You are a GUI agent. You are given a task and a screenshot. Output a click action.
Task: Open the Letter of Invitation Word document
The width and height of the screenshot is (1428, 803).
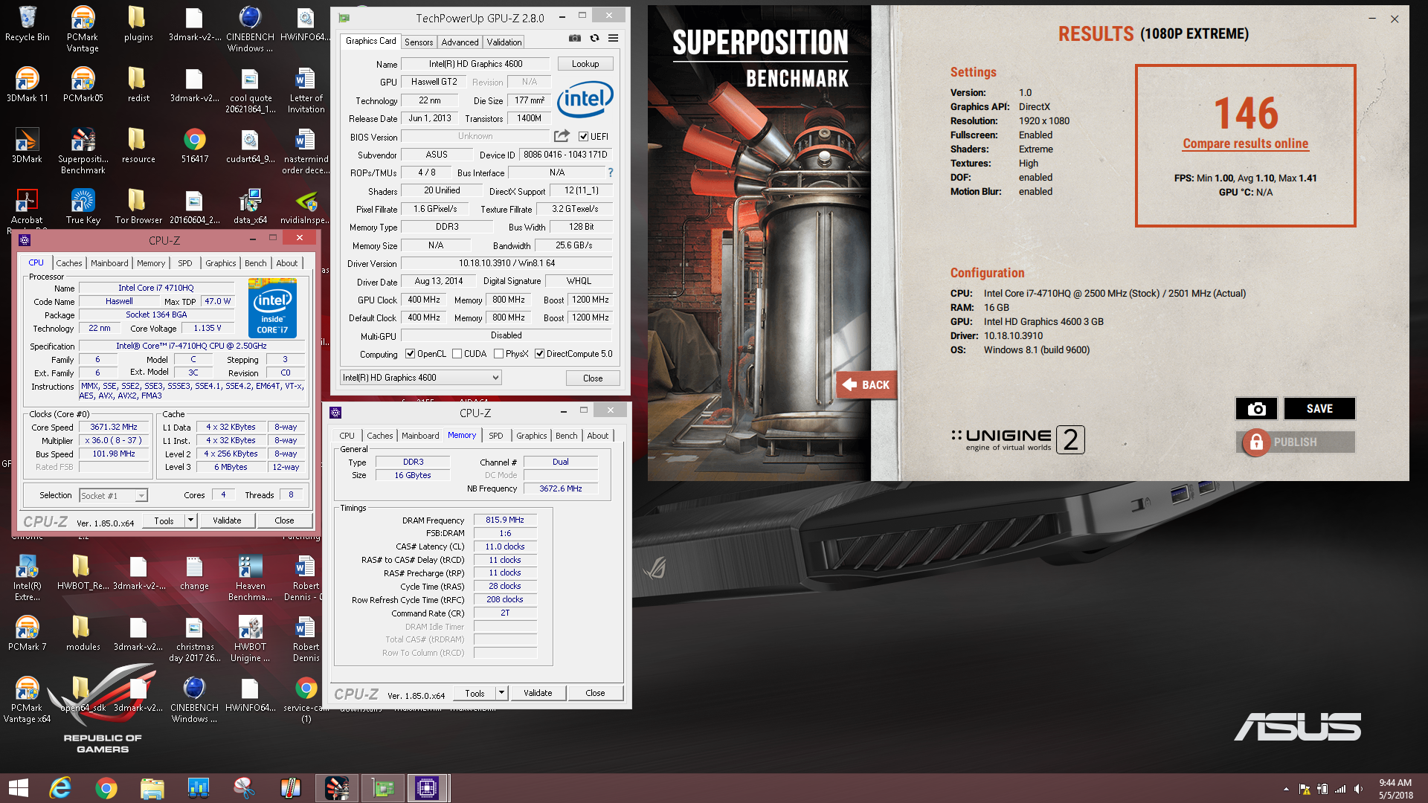[x=306, y=91]
